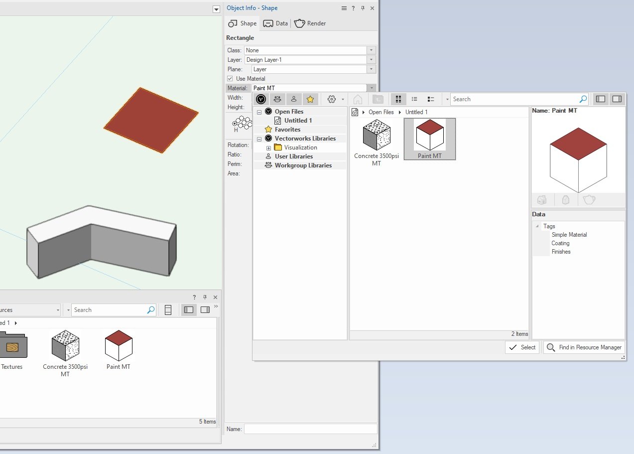Open resource manager settings gear
Viewport: 634px width, 454px height.
click(331, 99)
